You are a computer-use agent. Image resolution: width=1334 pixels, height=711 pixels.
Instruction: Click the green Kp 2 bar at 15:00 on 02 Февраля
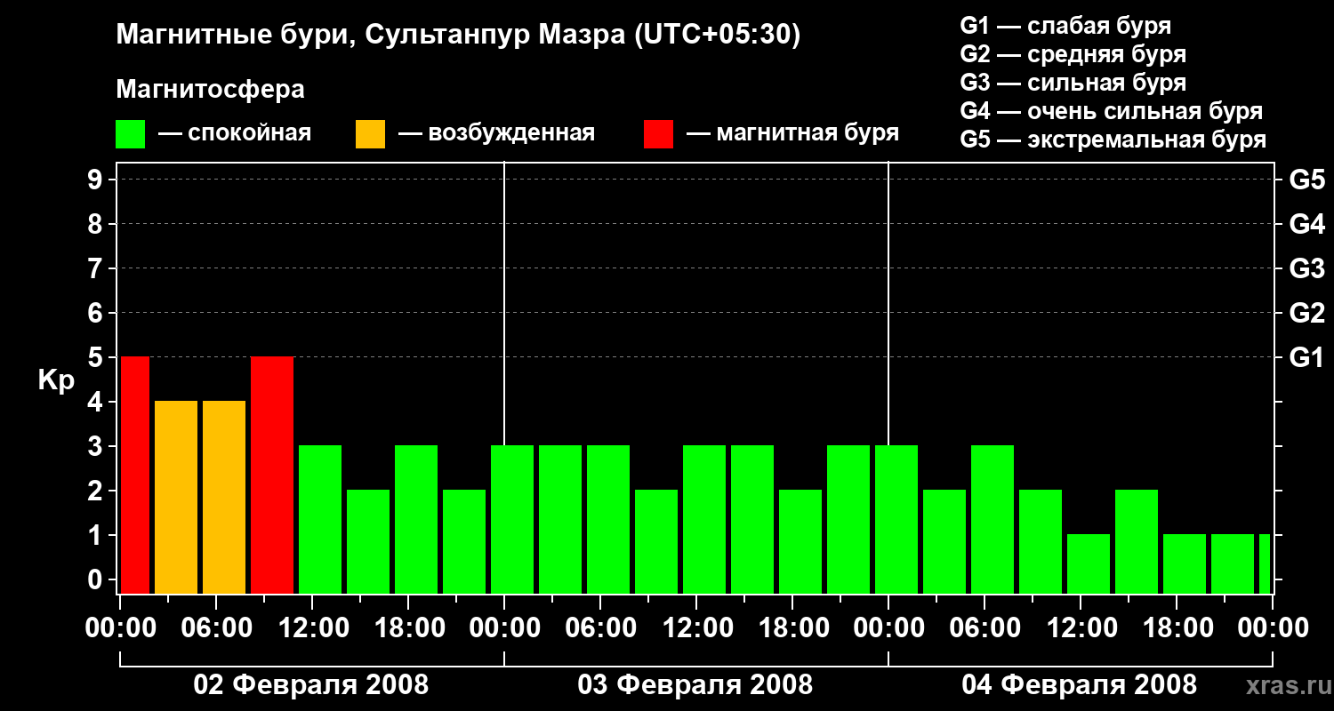pyautogui.click(x=368, y=541)
